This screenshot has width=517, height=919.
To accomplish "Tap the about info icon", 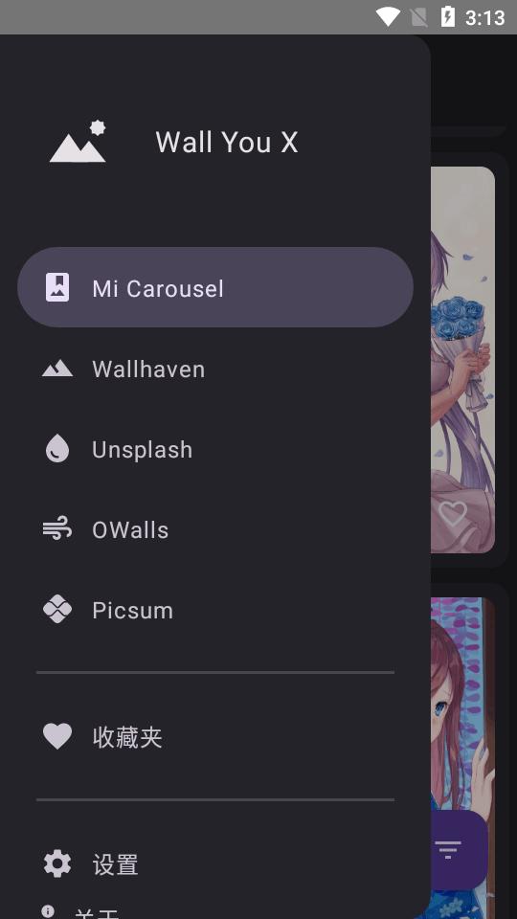I will (x=48, y=910).
